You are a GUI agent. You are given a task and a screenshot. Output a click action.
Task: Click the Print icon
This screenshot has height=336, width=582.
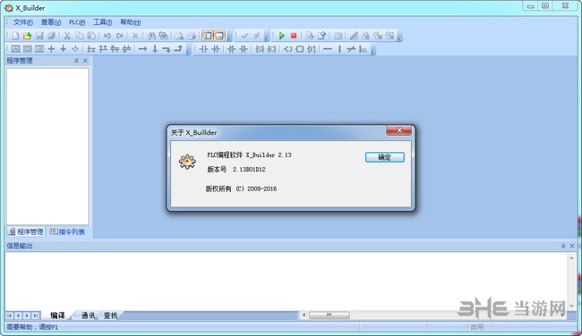click(192, 36)
